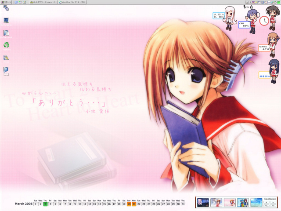Viewport: 281px width, 211px height.
Task: Select March 25 in the calendar bar
Action: pyautogui.click(x=153, y=204)
